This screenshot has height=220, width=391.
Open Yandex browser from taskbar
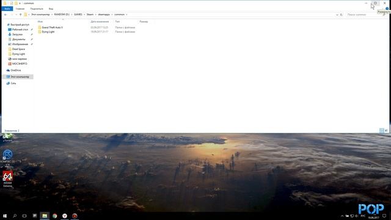pos(65,216)
